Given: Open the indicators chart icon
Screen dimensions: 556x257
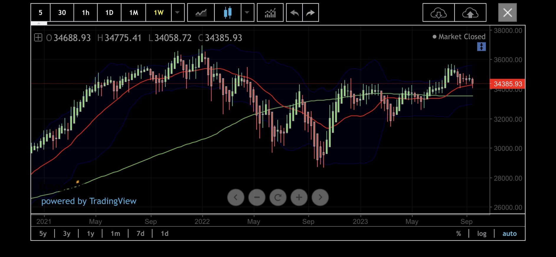Looking at the screenshot, I should (270, 13).
